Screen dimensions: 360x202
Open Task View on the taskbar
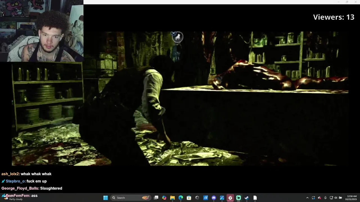[156, 198]
